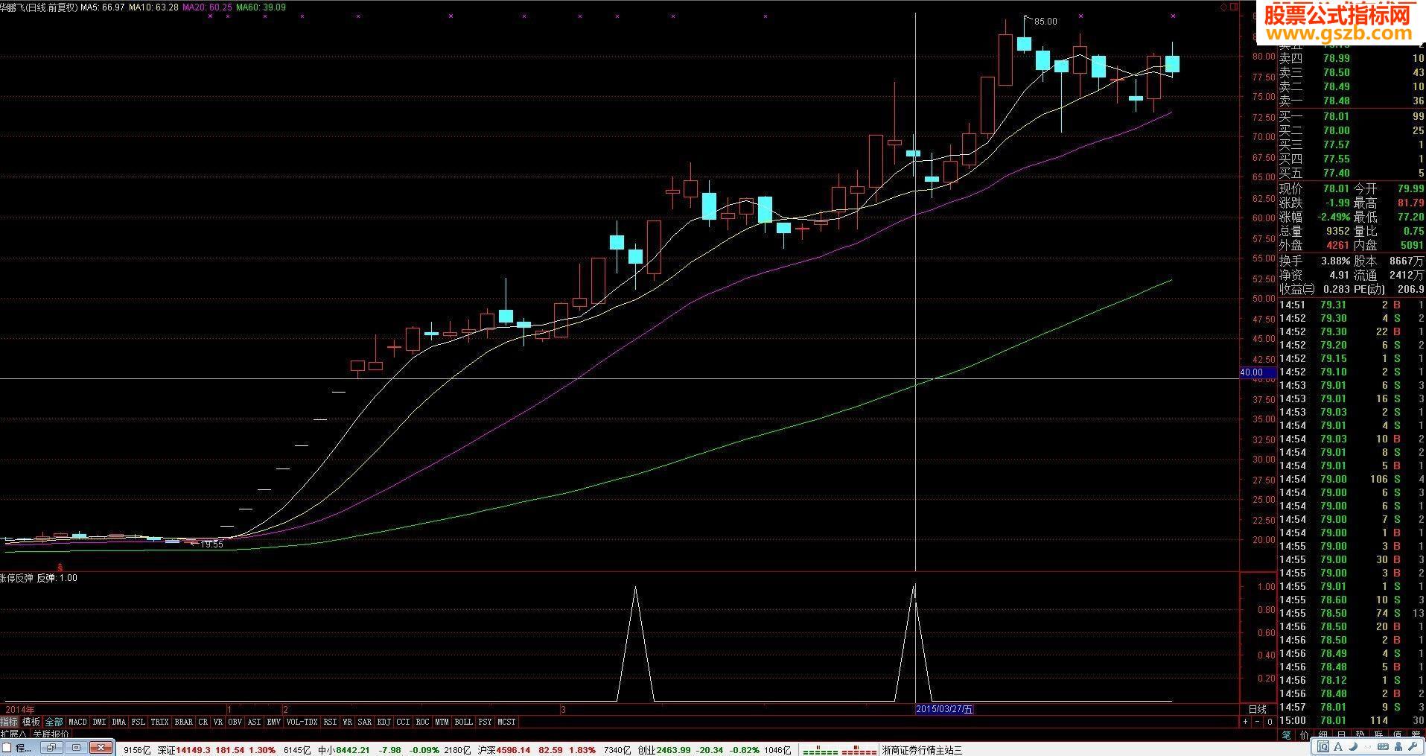Click the restore-window icon in the bottom-left mini window

[x=51, y=748]
